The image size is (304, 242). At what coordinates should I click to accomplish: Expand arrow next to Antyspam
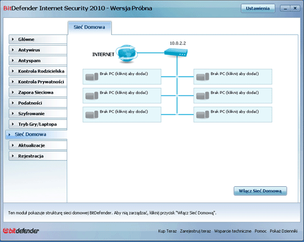(13, 61)
